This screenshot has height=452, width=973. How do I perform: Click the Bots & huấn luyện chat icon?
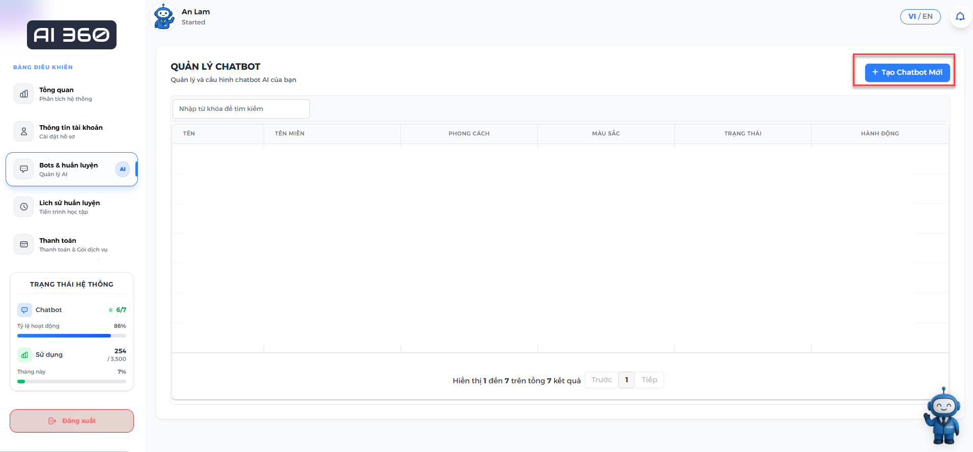coord(24,169)
